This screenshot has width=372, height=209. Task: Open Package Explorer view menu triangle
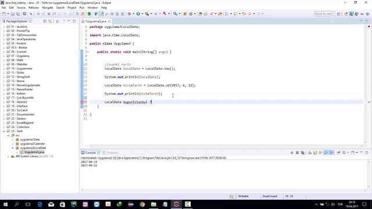[x=64, y=21]
